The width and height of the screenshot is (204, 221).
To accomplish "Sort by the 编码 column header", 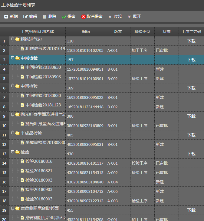I will (x=86, y=32).
